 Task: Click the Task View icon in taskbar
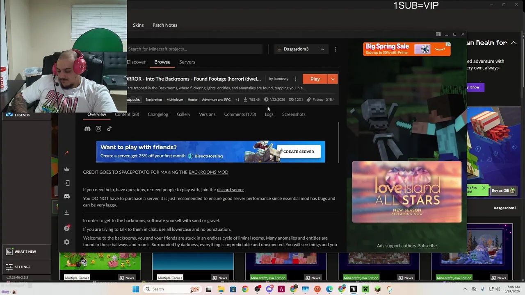coord(208,289)
